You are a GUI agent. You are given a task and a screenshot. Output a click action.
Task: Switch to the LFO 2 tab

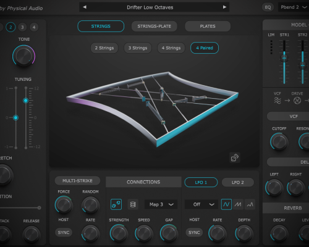pos(238,182)
